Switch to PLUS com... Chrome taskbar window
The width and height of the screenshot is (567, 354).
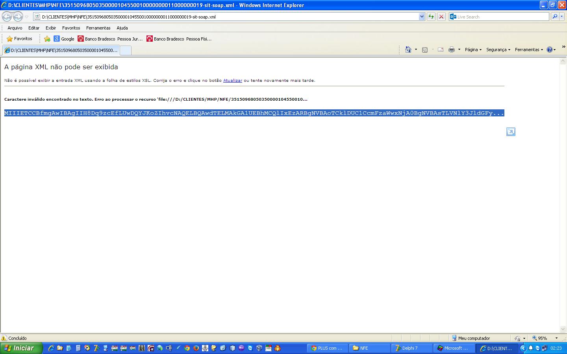[328, 348]
